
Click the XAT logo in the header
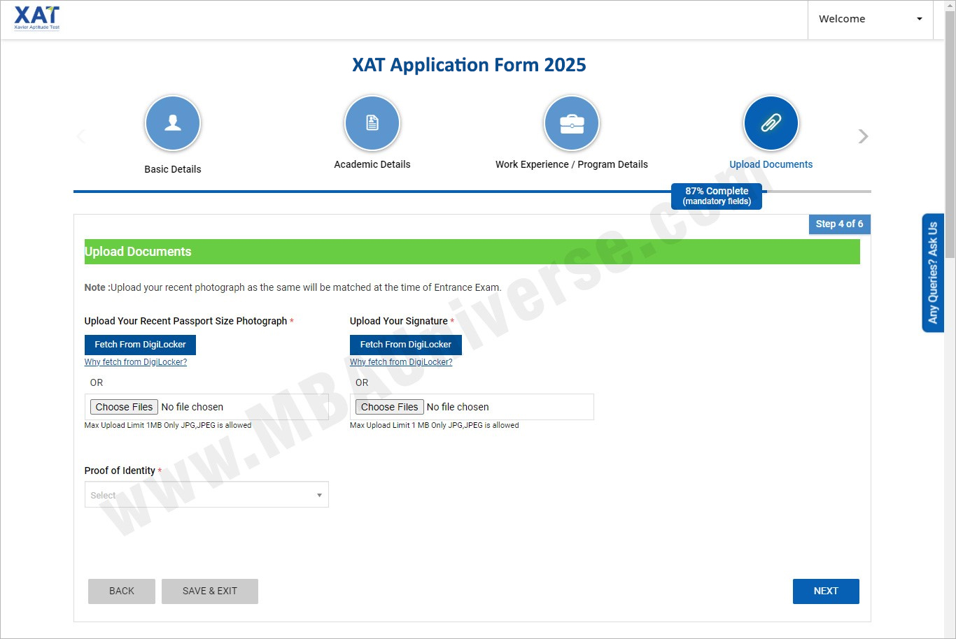tap(36, 19)
